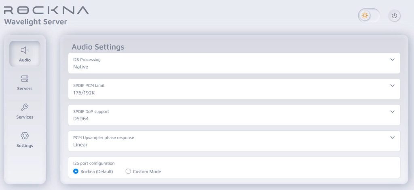Select the Rockna (Default) radio option
This screenshot has height=190, width=414.
76,171
